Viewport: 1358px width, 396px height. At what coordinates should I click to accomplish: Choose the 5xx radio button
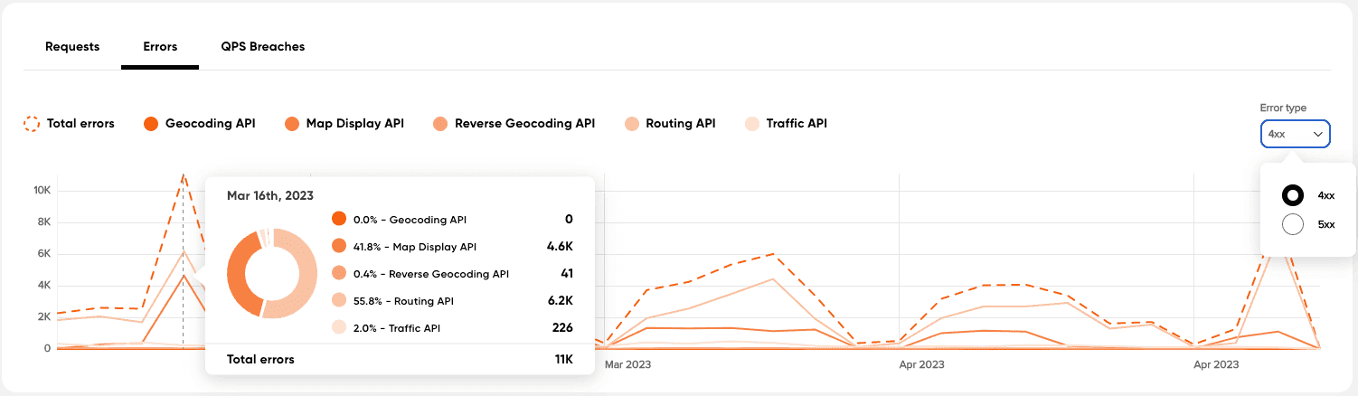[1293, 224]
